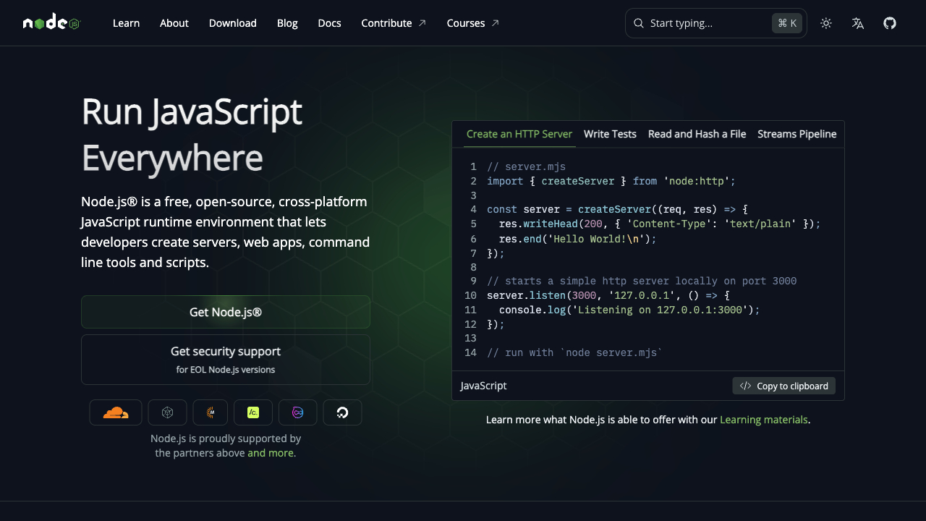
Task: Click the DigitalOcean partner logo
Action: coord(342,412)
